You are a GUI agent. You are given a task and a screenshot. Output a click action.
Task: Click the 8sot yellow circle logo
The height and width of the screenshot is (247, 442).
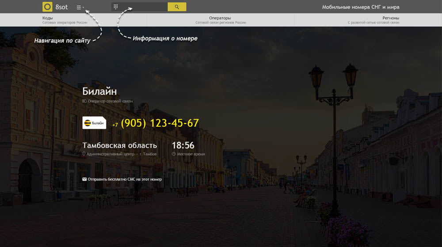(x=47, y=7)
